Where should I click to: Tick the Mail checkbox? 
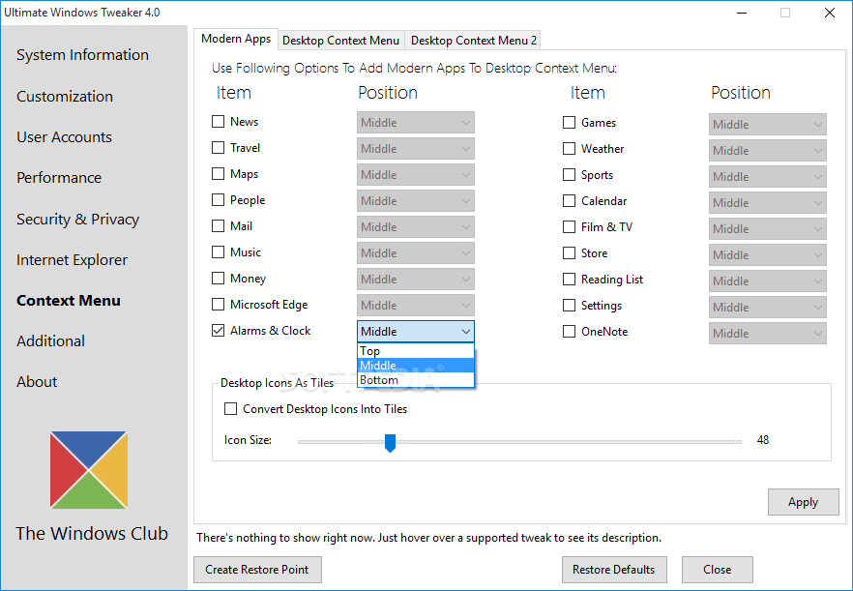(x=219, y=225)
